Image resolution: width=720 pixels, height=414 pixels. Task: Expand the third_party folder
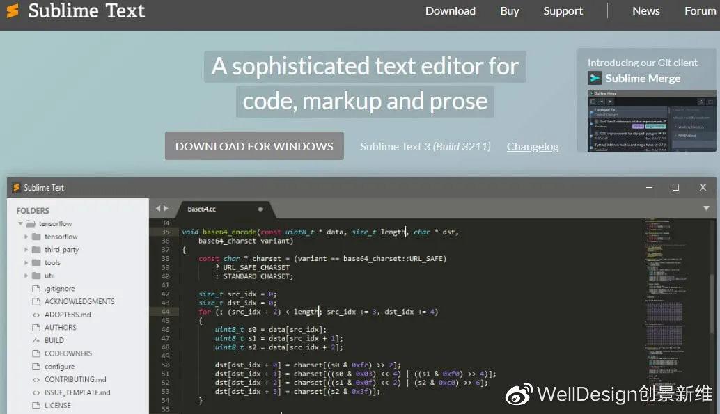coord(26,250)
